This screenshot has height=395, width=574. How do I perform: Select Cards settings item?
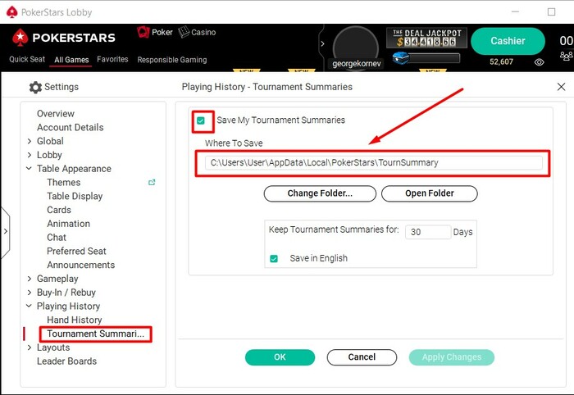tap(59, 210)
